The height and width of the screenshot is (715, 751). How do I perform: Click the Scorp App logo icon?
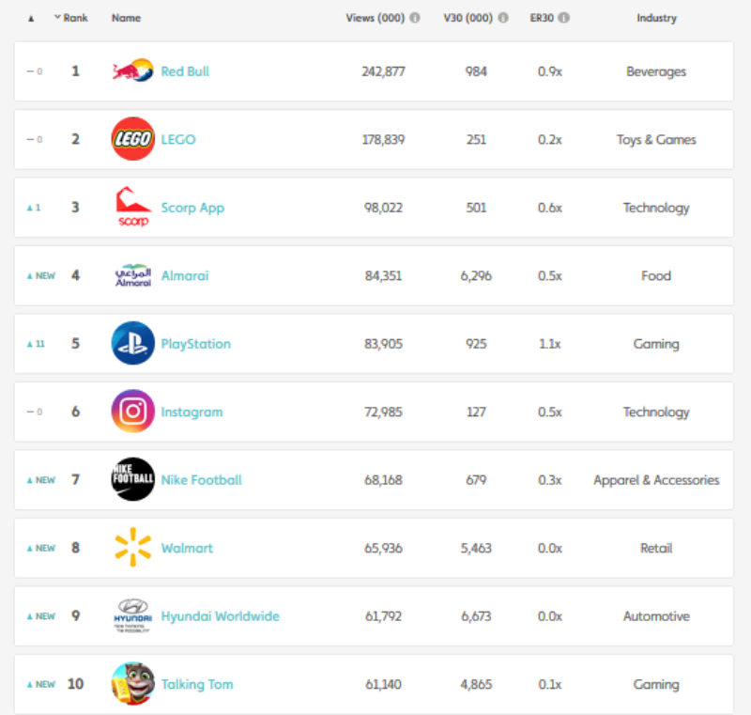coord(132,208)
